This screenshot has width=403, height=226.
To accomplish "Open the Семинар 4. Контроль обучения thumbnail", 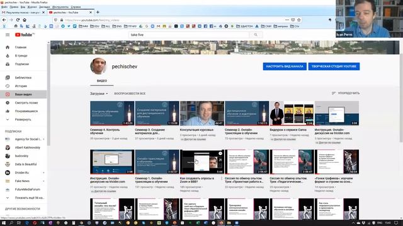I will tap(112, 113).
